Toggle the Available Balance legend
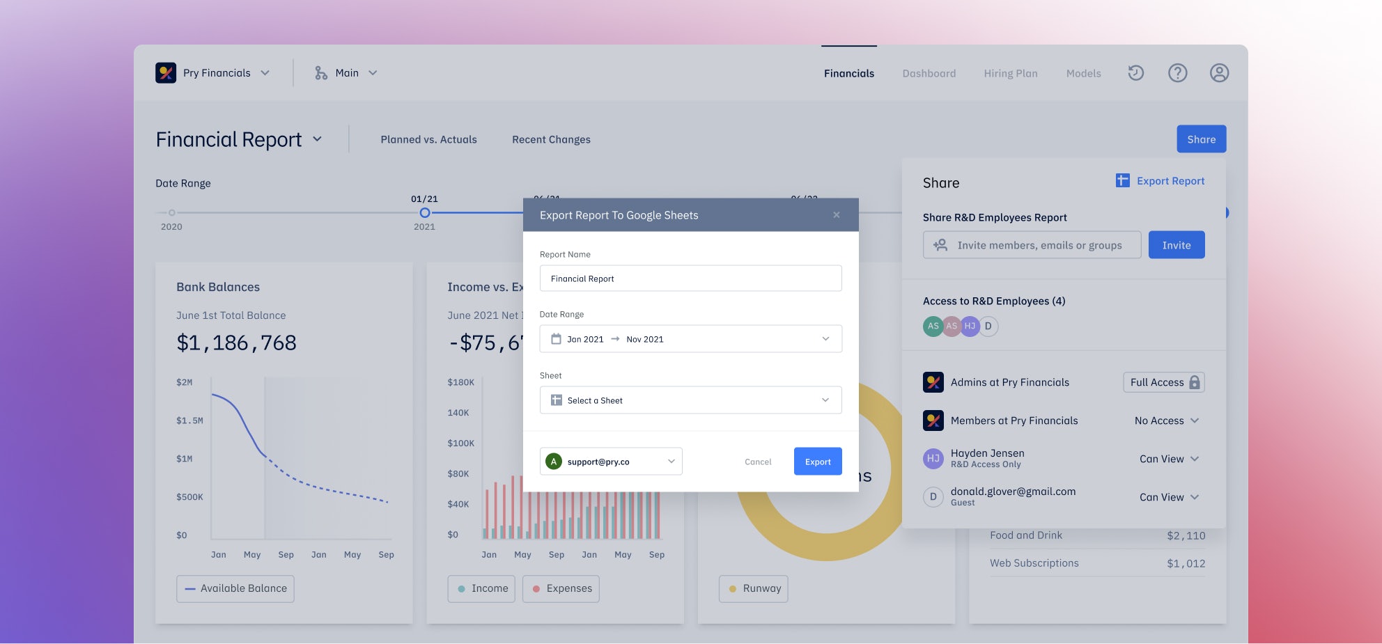Screen dimensions: 1382x644 pyautogui.click(x=235, y=588)
